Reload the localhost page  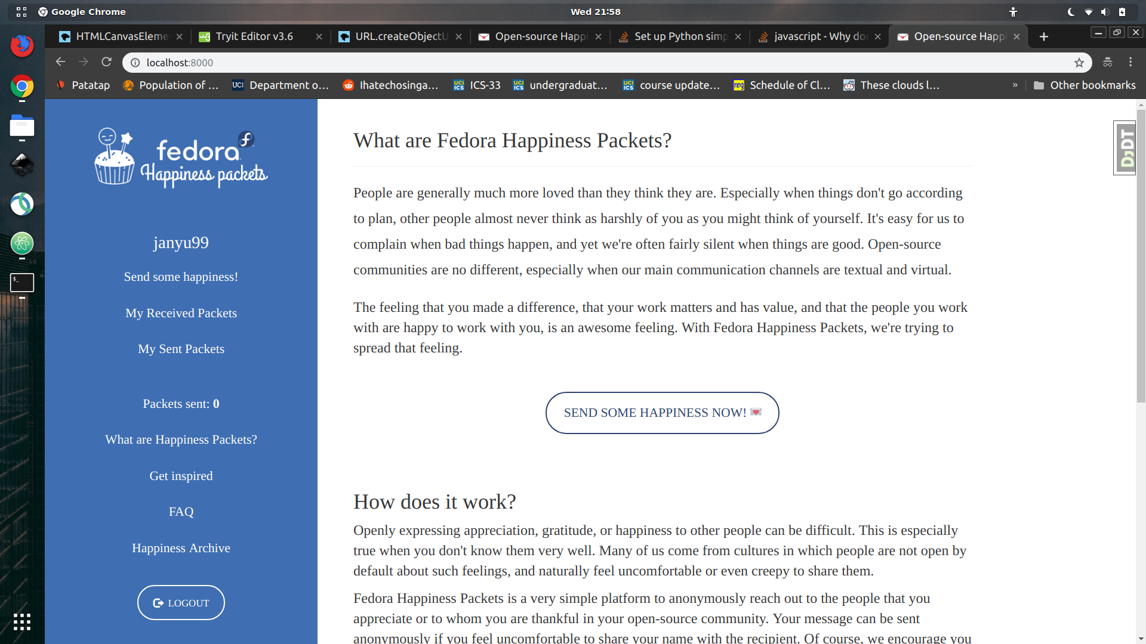107,62
